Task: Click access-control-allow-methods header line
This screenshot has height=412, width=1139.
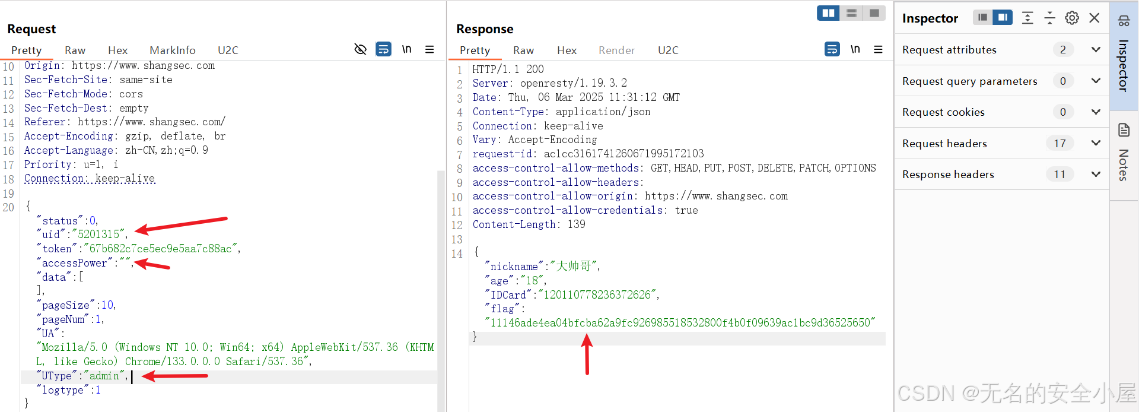Action: [674, 168]
